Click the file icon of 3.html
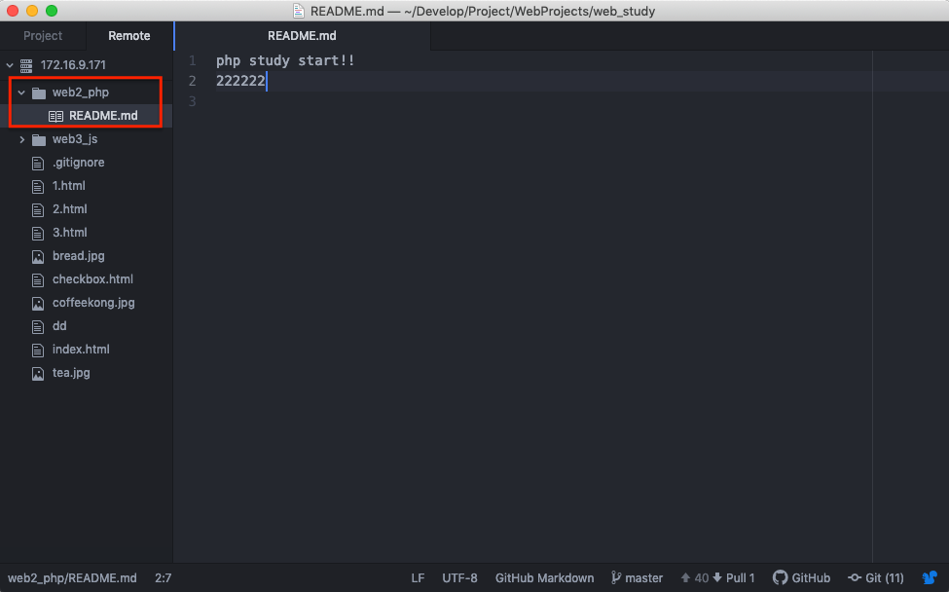 [x=38, y=233]
